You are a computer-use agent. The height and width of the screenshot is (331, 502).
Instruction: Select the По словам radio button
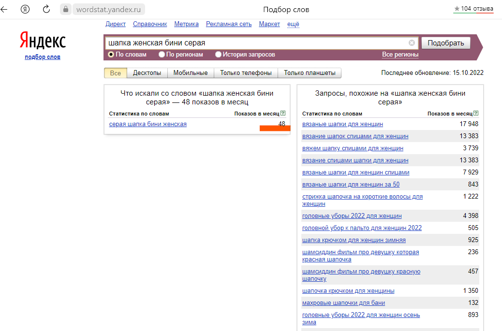pos(111,55)
